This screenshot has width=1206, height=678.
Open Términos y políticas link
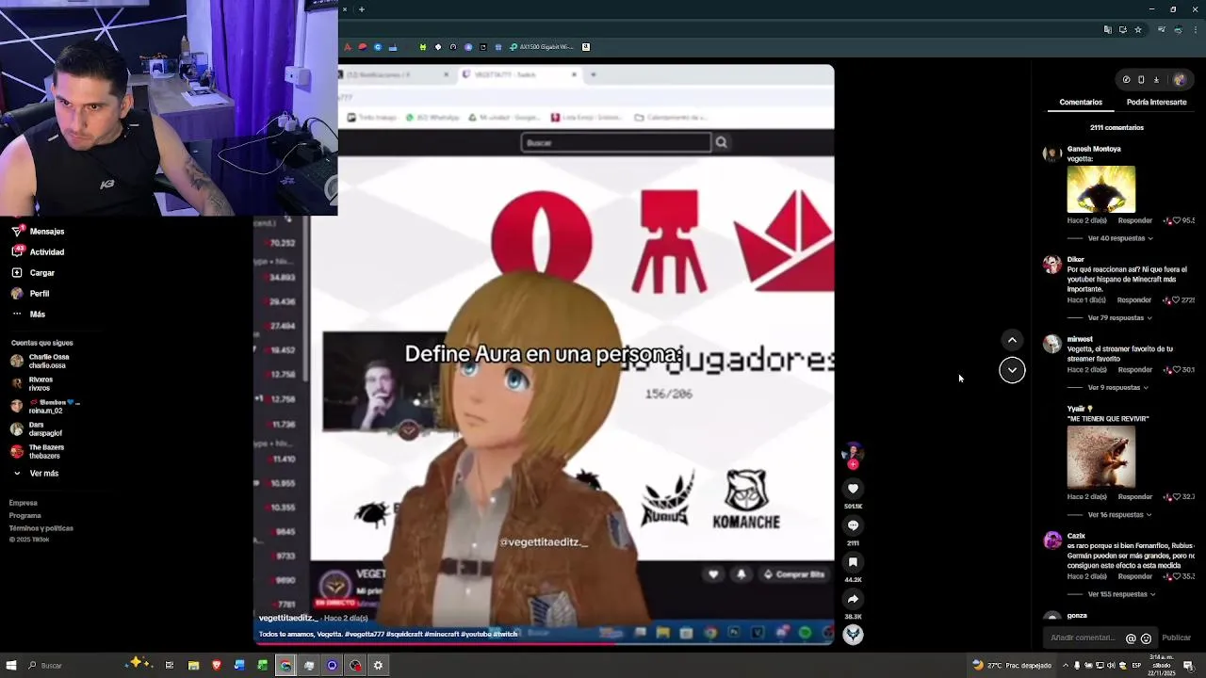point(41,528)
